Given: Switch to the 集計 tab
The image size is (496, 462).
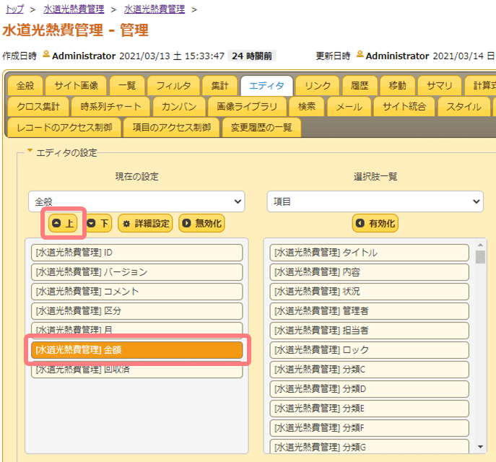Looking at the screenshot, I should click(x=220, y=85).
